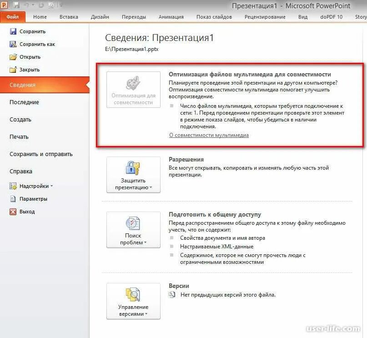Choose Сохранить как text in sidebar

coord(37,44)
